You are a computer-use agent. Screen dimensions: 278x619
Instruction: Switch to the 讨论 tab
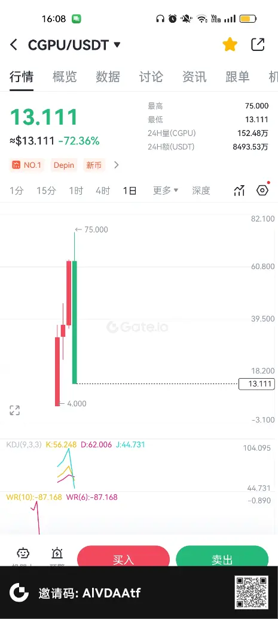[x=151, y=77]
